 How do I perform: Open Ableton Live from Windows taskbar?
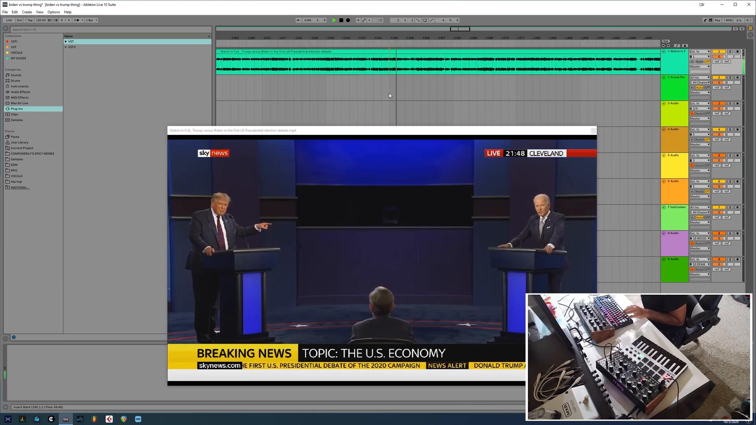(66, 419)
